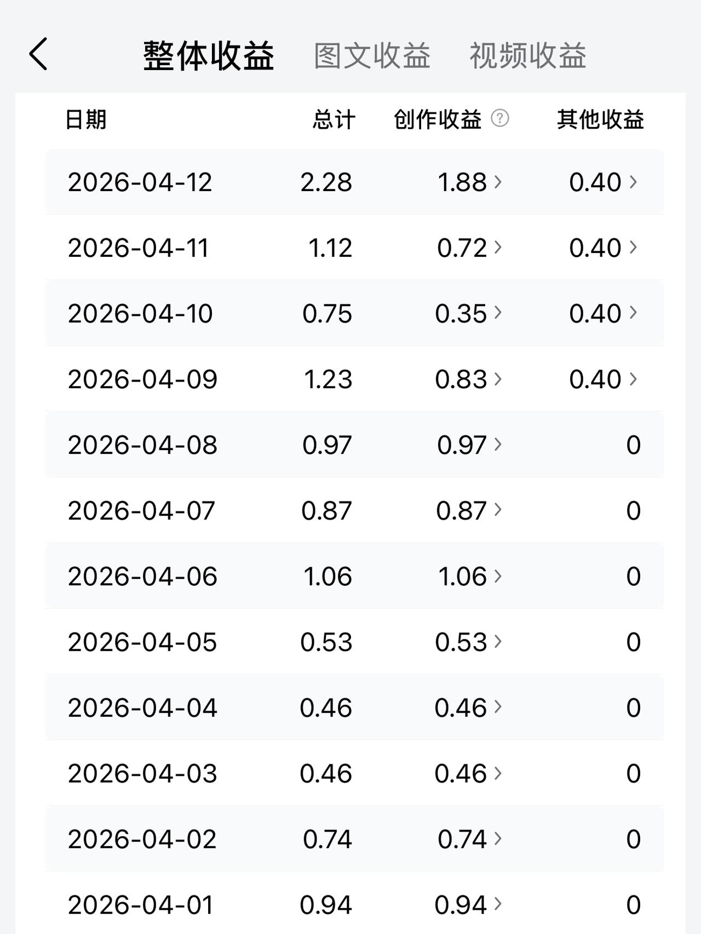
Task: Expand 创作收益 1.06 for 2026-04-06
Action: pos(470,576)
